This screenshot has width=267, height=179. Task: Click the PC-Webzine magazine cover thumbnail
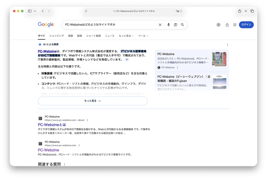[219, 59]
